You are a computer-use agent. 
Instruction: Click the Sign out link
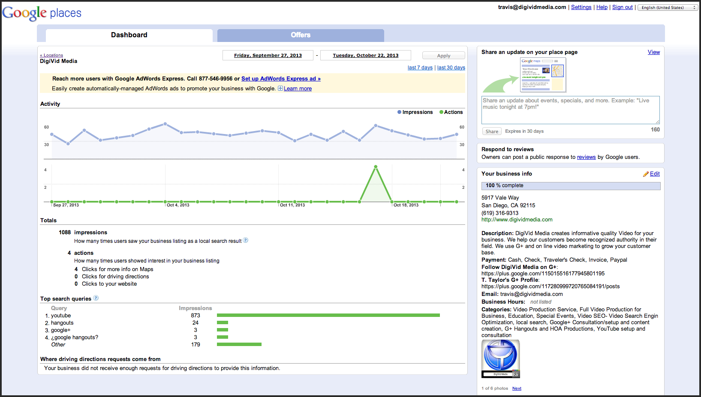(623, 7)
